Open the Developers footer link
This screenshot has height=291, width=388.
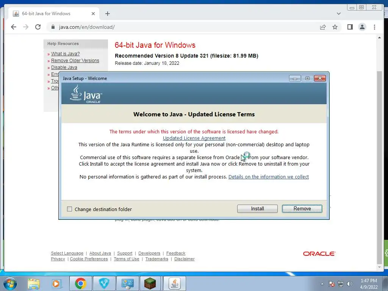pyautogui.click(x=149, y=253)
